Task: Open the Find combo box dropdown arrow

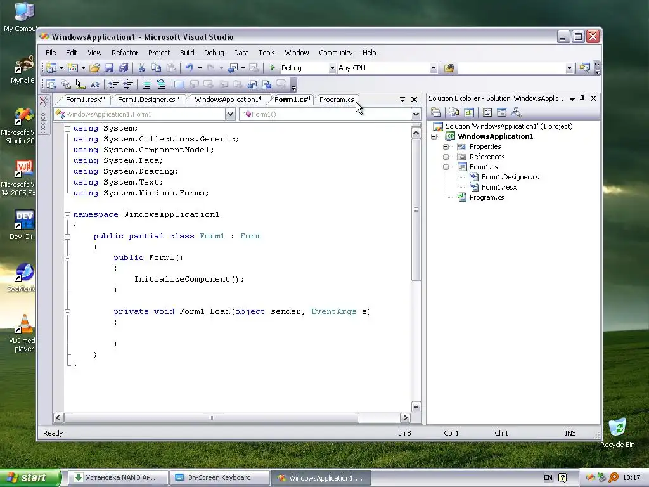Action: pos(569,68)
